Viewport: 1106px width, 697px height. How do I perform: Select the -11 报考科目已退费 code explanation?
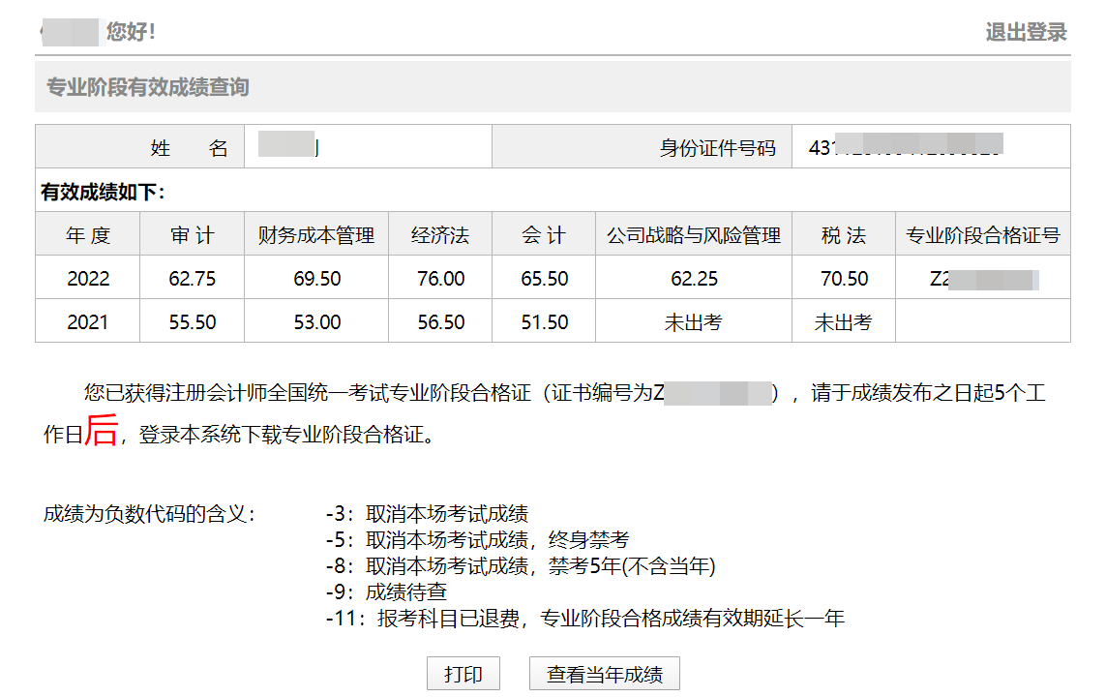coord(584,618)
